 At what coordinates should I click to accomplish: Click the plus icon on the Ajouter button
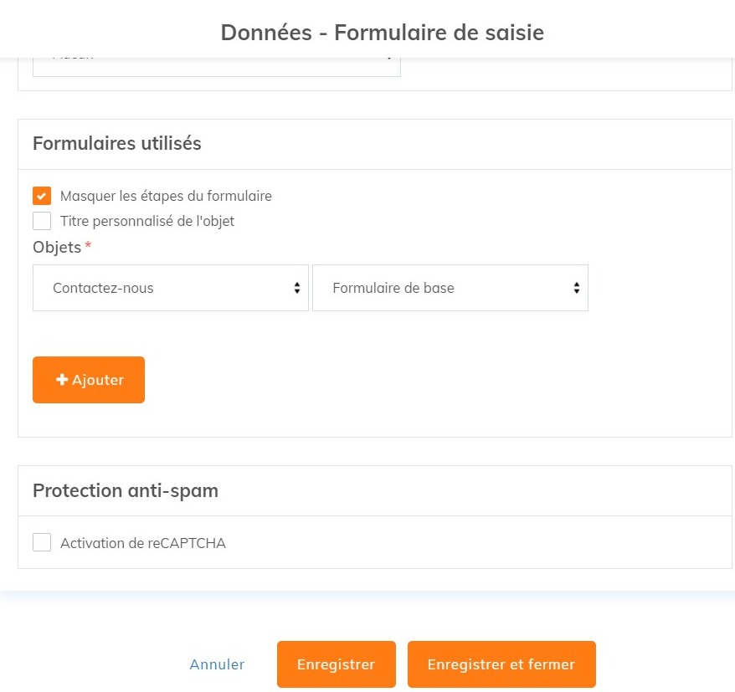point(62,380)
